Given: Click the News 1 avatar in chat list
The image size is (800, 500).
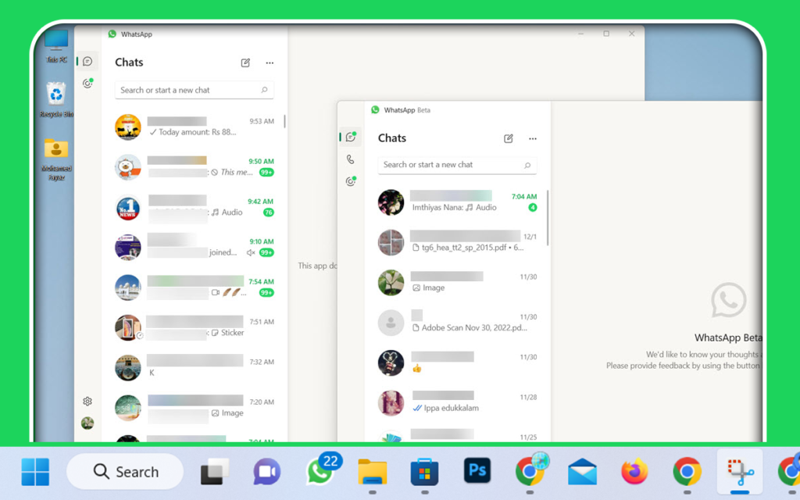Looking at the screenshot, I should (127, 208).
